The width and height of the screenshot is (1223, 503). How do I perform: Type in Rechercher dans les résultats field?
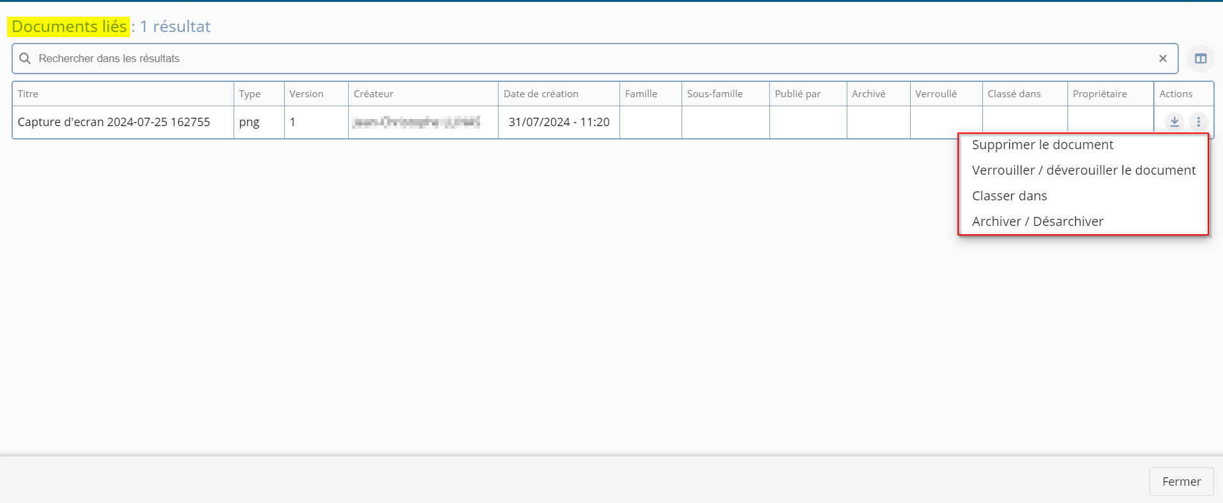[576, 58]
